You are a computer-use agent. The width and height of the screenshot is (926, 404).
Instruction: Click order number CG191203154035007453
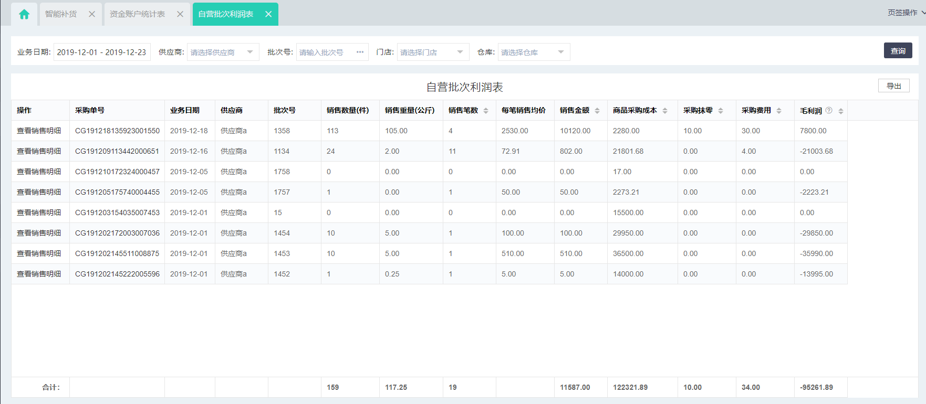[117, 212]
